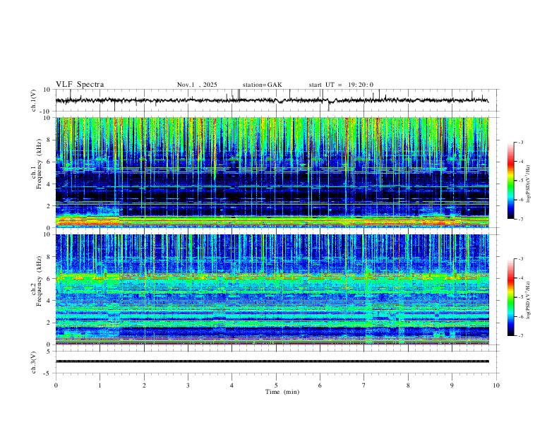The height and width of the screenshot is (432, 559).
Task: Click the "-7" label on ch.2 color scale
Action: tap(520, 335)
